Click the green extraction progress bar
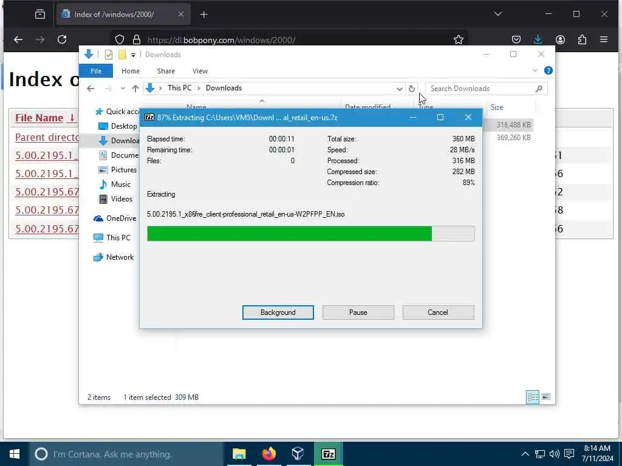This screenshot has height=466, width=622. point(310,234)
